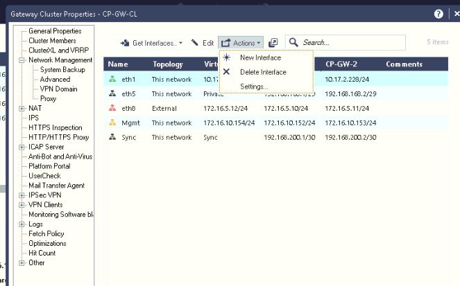Viewport: 460px width, 286px height.
Task: Click the Get Interfaces button label
Action: (x=154, y=44)
